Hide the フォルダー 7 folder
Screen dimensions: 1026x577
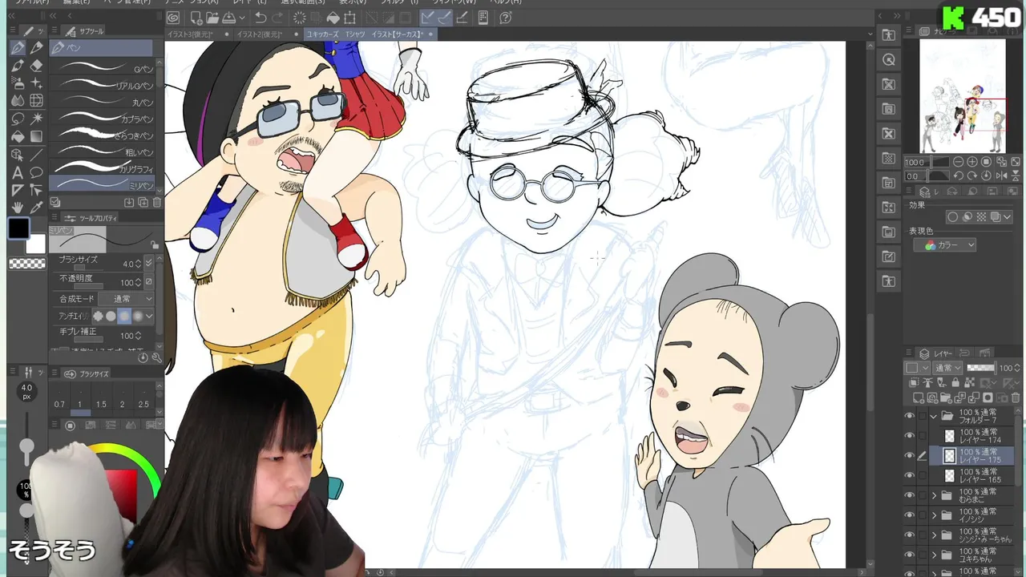pyautogui.click(x=909, y=417)
